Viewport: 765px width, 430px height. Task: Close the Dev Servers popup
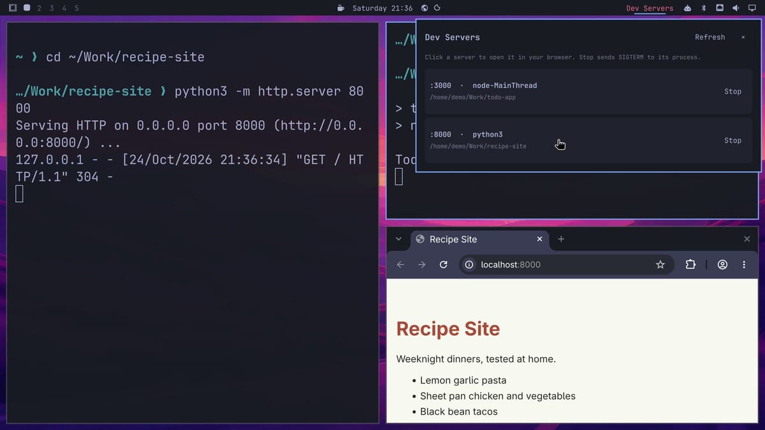[743, 37]
